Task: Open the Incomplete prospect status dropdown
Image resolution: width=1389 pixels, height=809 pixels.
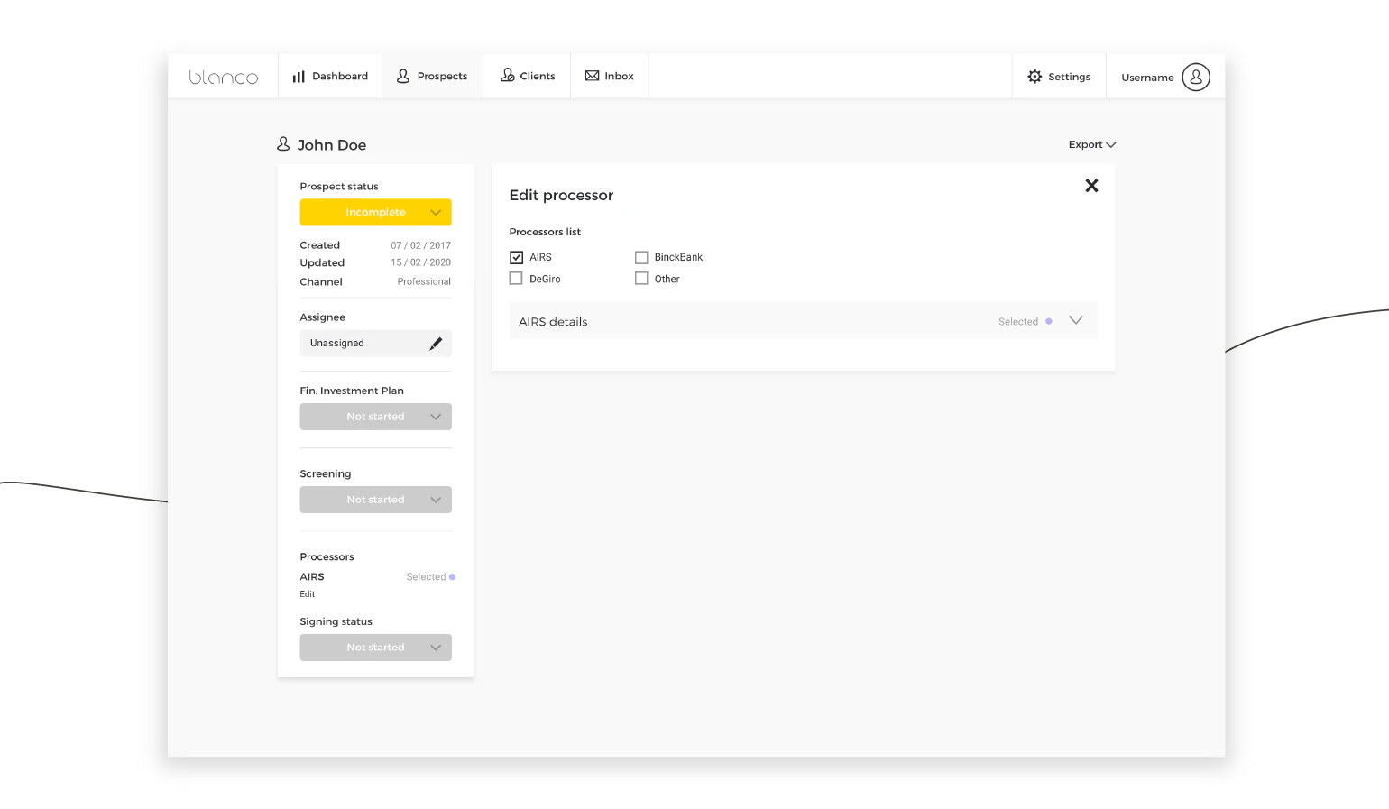Action: pos(375,212)
